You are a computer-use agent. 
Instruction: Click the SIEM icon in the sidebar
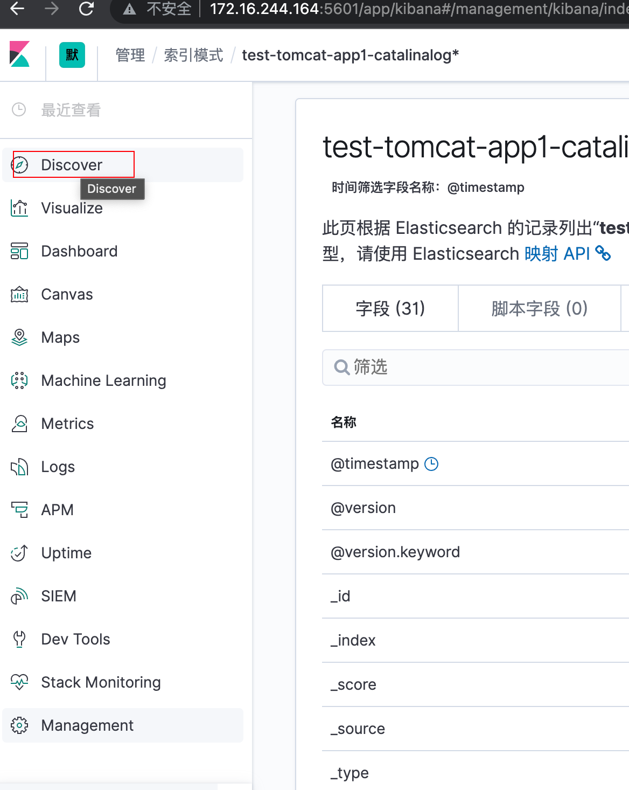pyautogui.click(x=19, y=596)
